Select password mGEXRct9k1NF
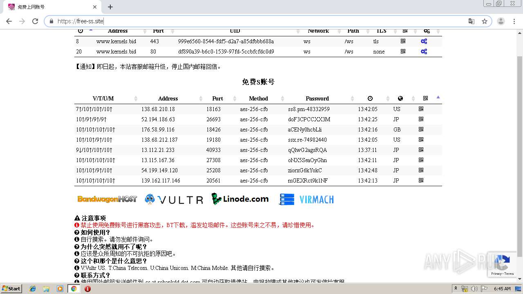 point(308,180)
